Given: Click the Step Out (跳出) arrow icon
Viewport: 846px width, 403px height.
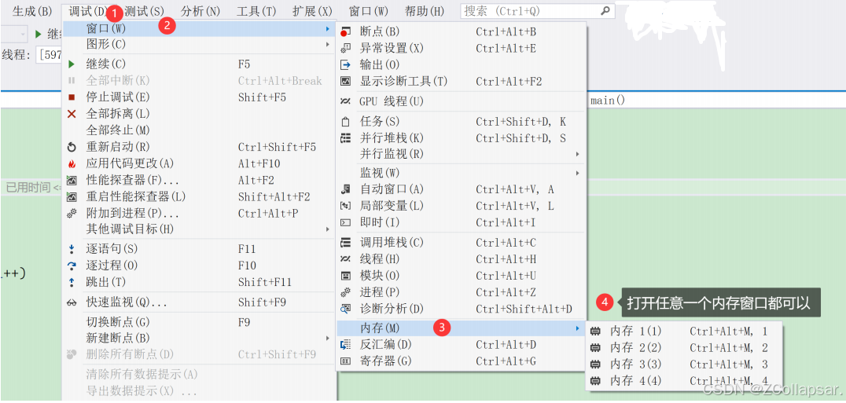Looking at the screenshot, I should (x=72, y=282).
